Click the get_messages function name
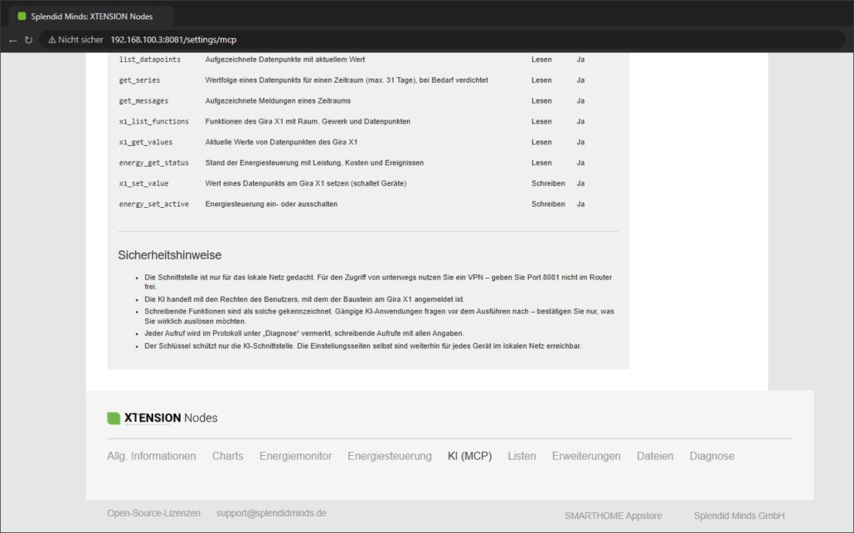This screenshot has width=854, height=533. (143, 101)
